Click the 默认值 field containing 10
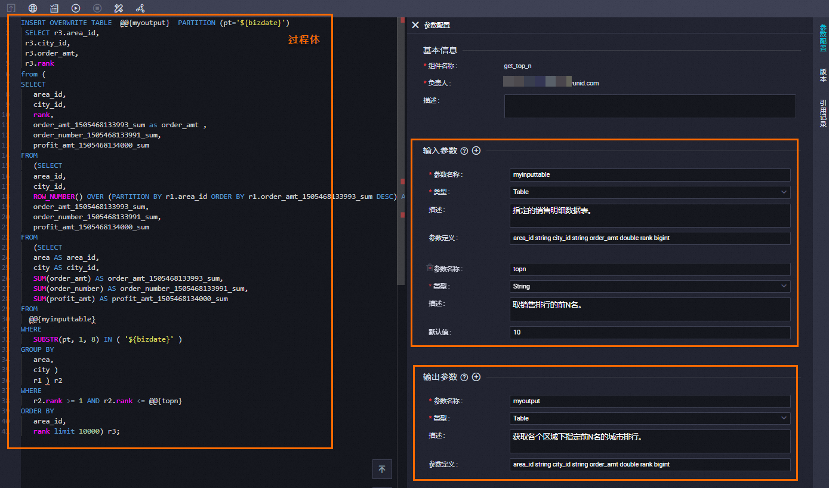Screen dimensions: 829x488 pos(649,332)
